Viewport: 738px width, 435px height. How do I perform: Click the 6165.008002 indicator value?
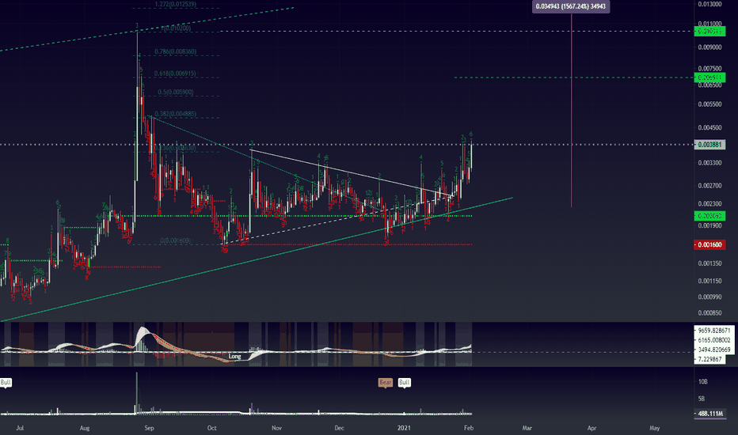pyautogui.click(x=714, y=340)
